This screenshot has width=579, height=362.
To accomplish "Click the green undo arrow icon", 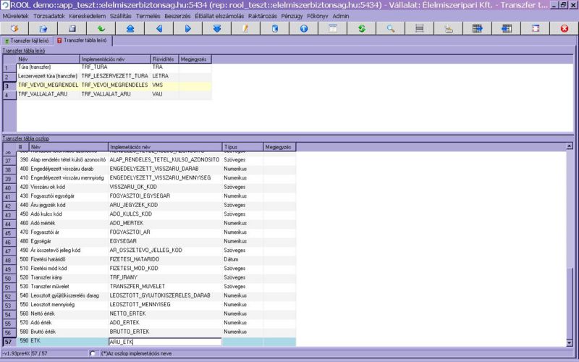I will (x=101, y=28).
